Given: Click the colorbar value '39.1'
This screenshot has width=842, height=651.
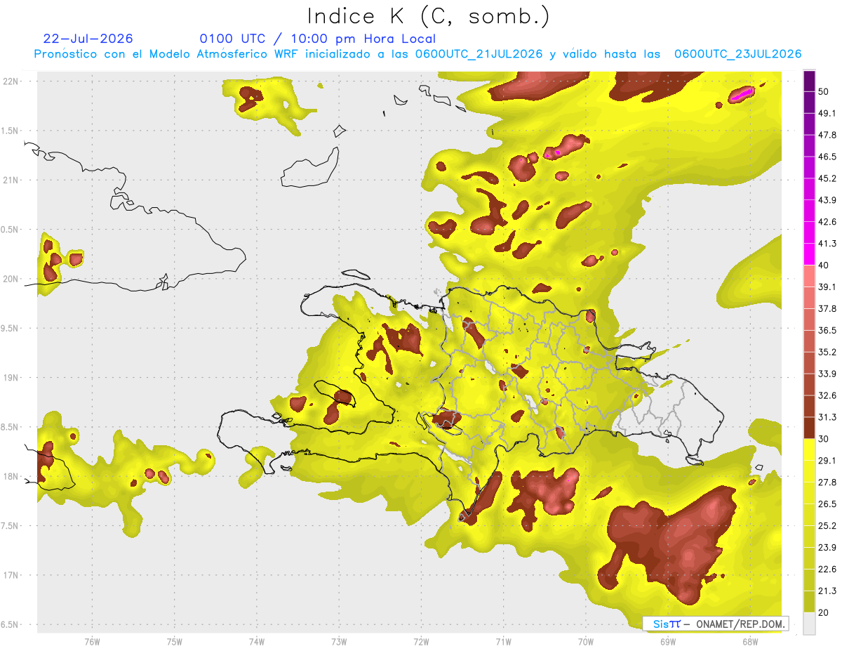Looking at the screenshot, I should 827,287.
